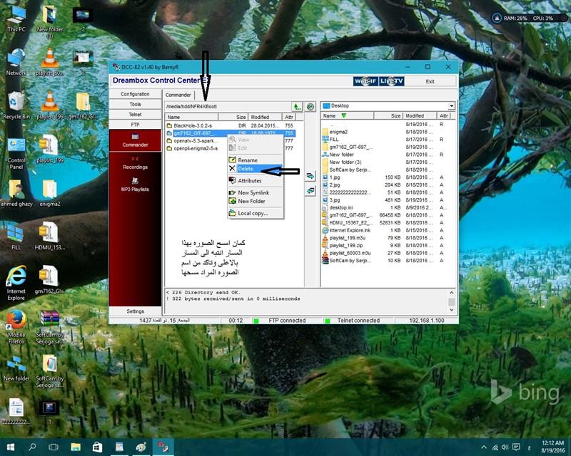Click the transfer-to-local arrow icon
The image size is (571, 456).
click(x=310, y=177)
